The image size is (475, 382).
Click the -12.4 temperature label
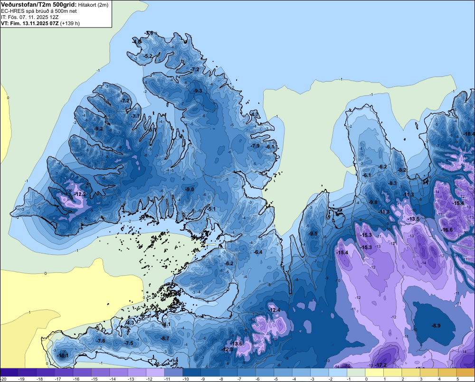(x=275, y=310)
